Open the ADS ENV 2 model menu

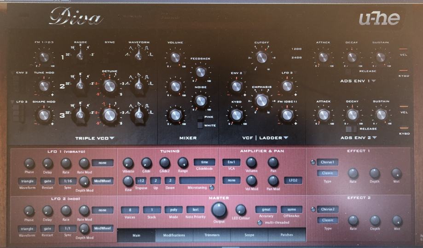coord(359,138)
